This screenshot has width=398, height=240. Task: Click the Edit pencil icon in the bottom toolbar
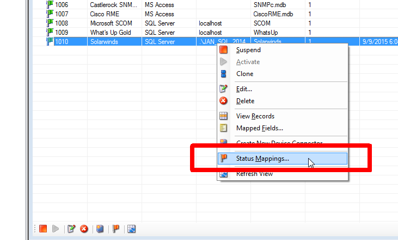(71, 229)
